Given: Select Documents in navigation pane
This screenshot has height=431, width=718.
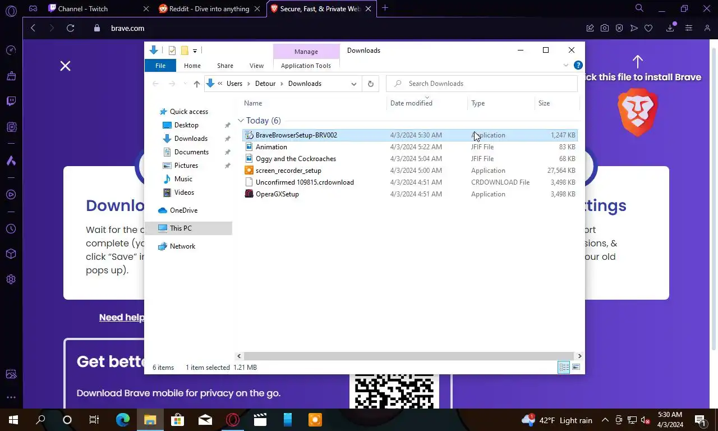Looking at the screenshot, I should coord(191,152).
